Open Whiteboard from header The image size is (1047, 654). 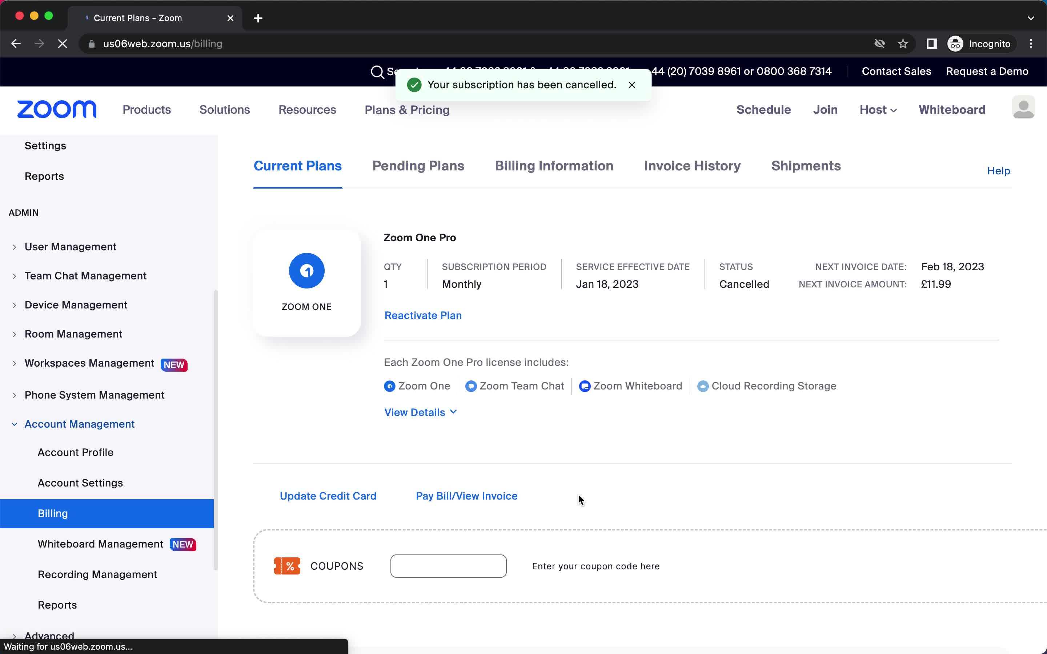click(952, 109)
